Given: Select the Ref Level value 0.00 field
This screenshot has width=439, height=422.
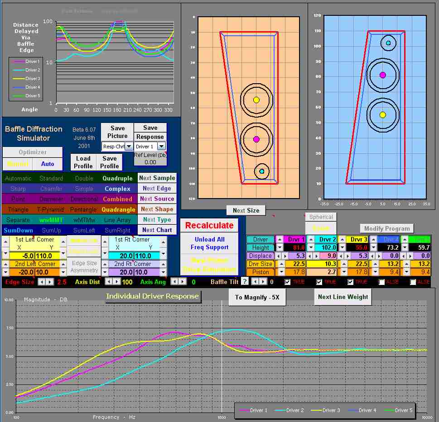Looking at the screenshot, I should tap(150, 162).
